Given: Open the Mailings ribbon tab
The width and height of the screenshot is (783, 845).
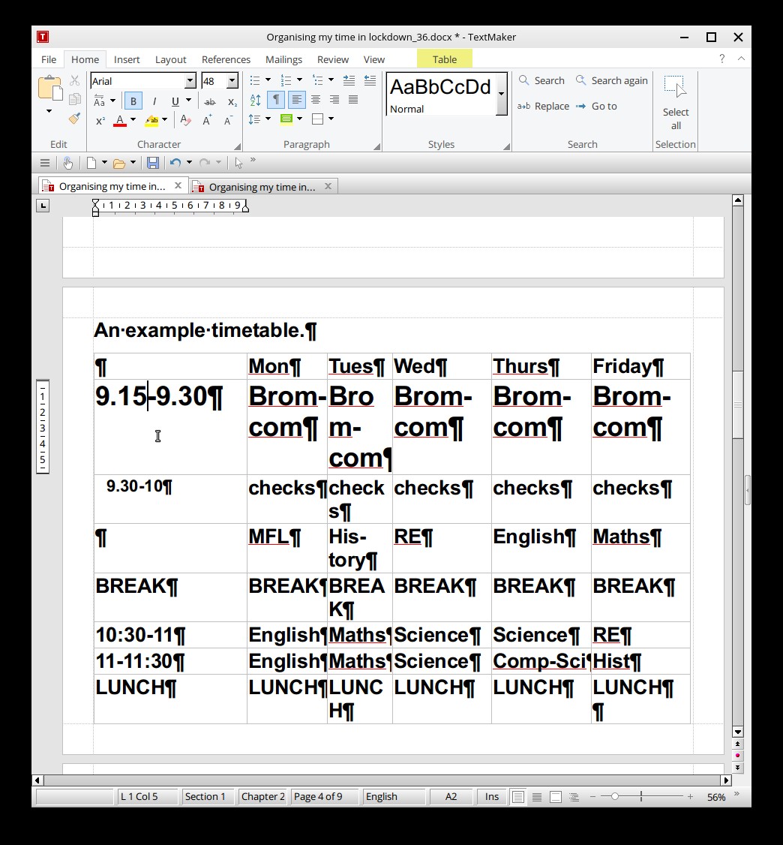Looking at the screenshot, I should pyautogui.click(x=283, y=59).
